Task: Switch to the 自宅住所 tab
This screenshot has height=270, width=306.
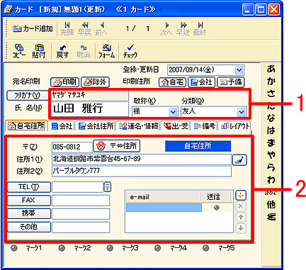Action: [x=26, y=126]
